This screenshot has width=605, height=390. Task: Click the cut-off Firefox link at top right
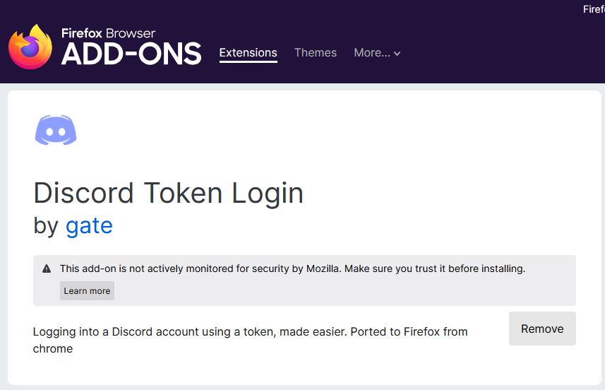594,9
